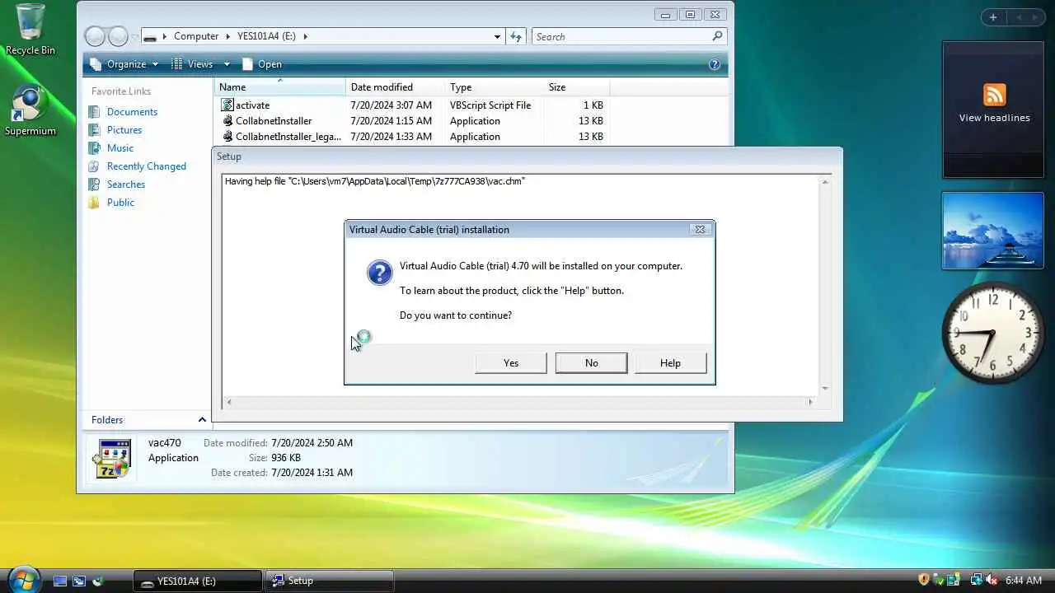Screen dimensions: 1055x593
Task: Confirm installation with the Yes button
Action: coord(511,363)
